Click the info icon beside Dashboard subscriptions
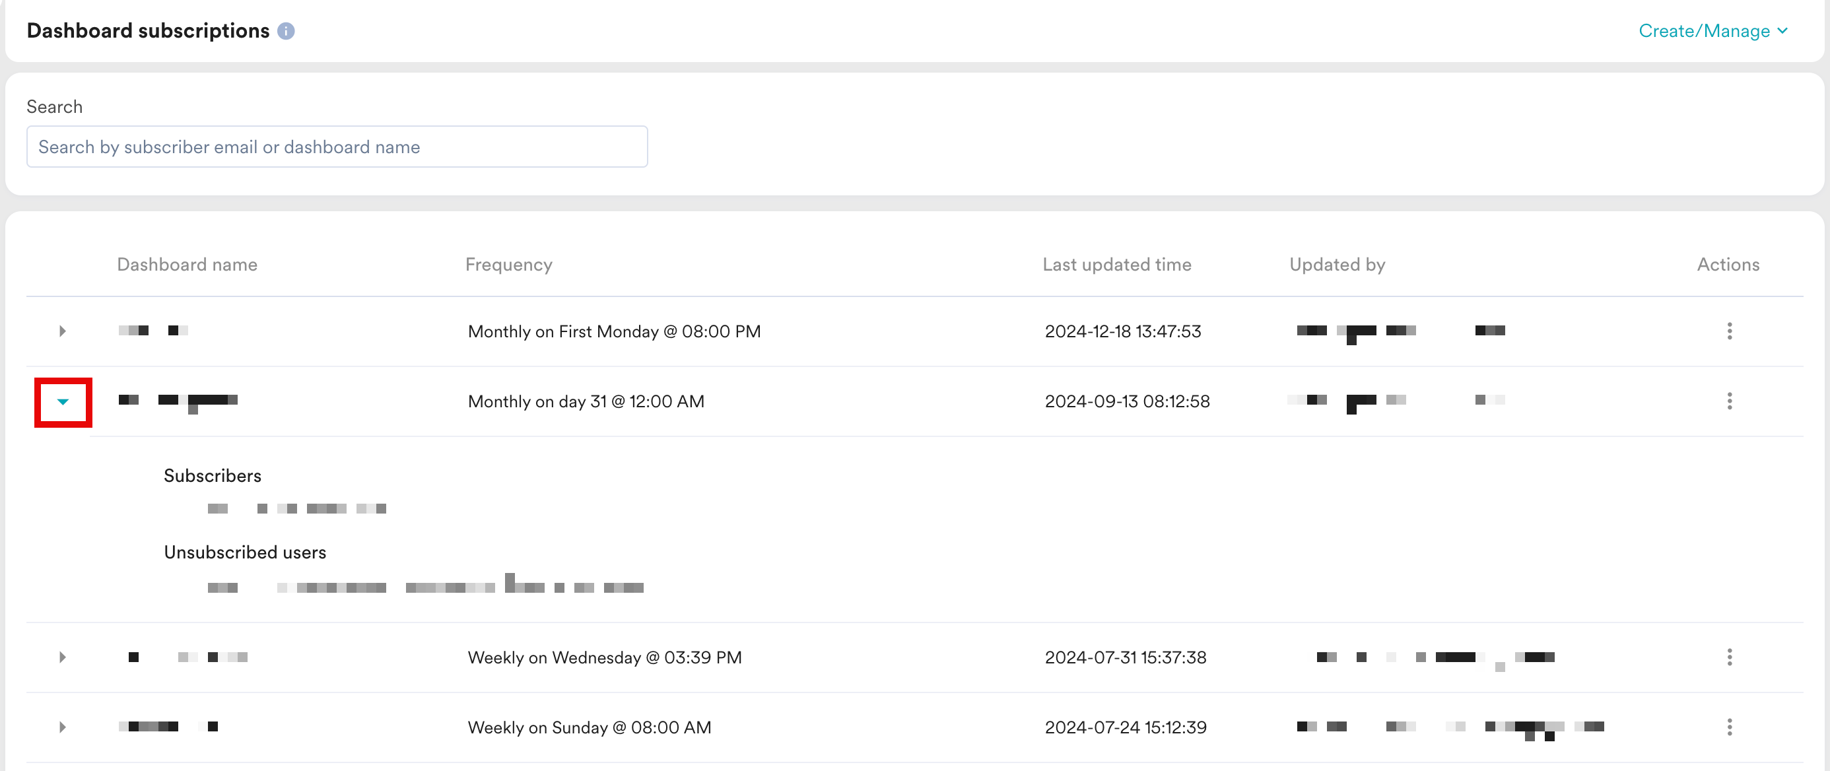The width and height of the screenshot is (1830, 771). coord(286,31)
